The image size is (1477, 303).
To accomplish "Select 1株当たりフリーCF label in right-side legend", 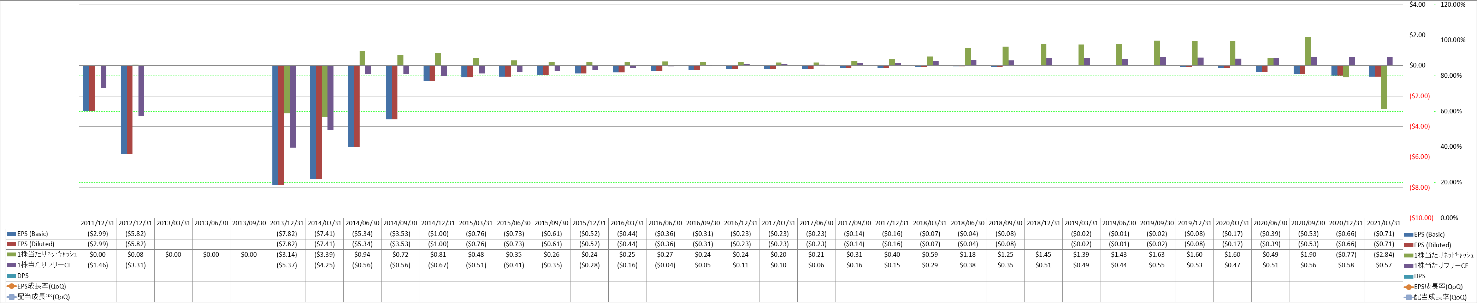I will [1441, 265].
